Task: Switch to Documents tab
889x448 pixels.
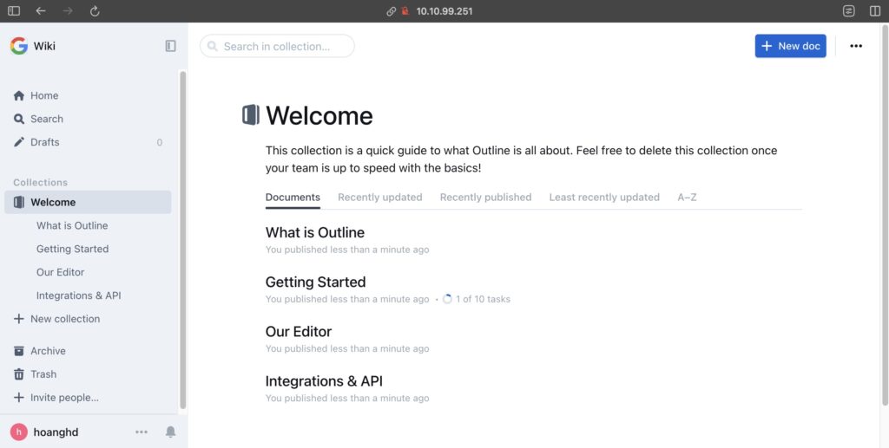Action: click(x=293, y=198)
